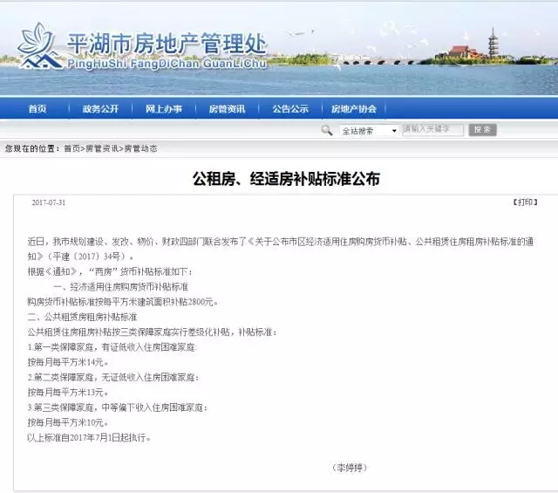Open the 公告公示 navigation item
This screenshot has height=493, width=558.
click(x=289, y=109)
